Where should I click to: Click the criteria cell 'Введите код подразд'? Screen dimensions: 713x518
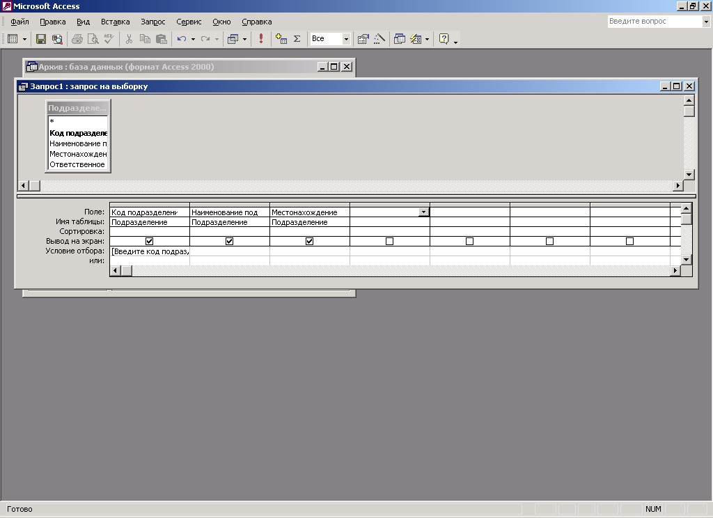pyautogui.click(x=149, y=251)
